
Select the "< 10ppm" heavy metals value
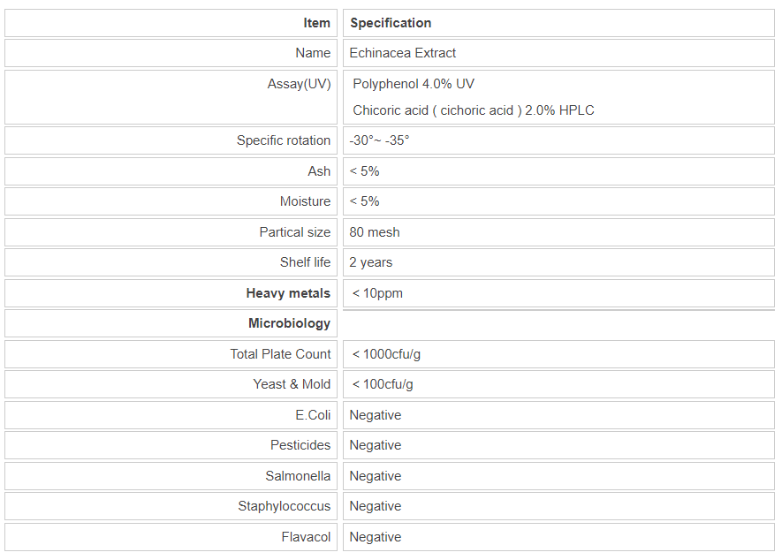click(x=377, y=293)
